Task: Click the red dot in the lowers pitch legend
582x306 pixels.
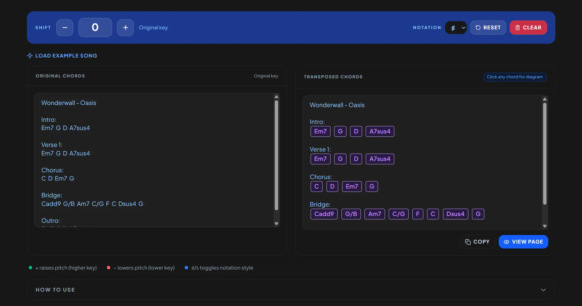Action: coord(108,268)
